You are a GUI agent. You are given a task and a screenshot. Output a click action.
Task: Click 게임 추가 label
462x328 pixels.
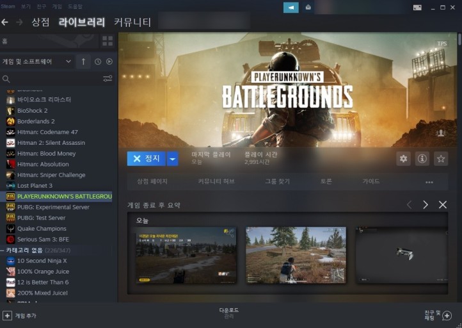pyautogui.click(x=26, y=316)
